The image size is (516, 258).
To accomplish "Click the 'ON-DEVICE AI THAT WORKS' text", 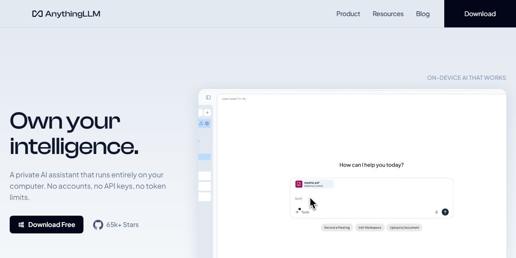I will point(466,78).
